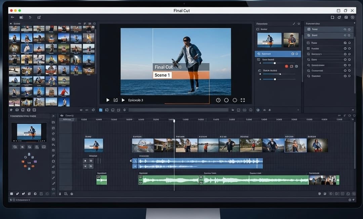Click the first slider handle in the inspector

pyautogui.click(x=275, y=63)
